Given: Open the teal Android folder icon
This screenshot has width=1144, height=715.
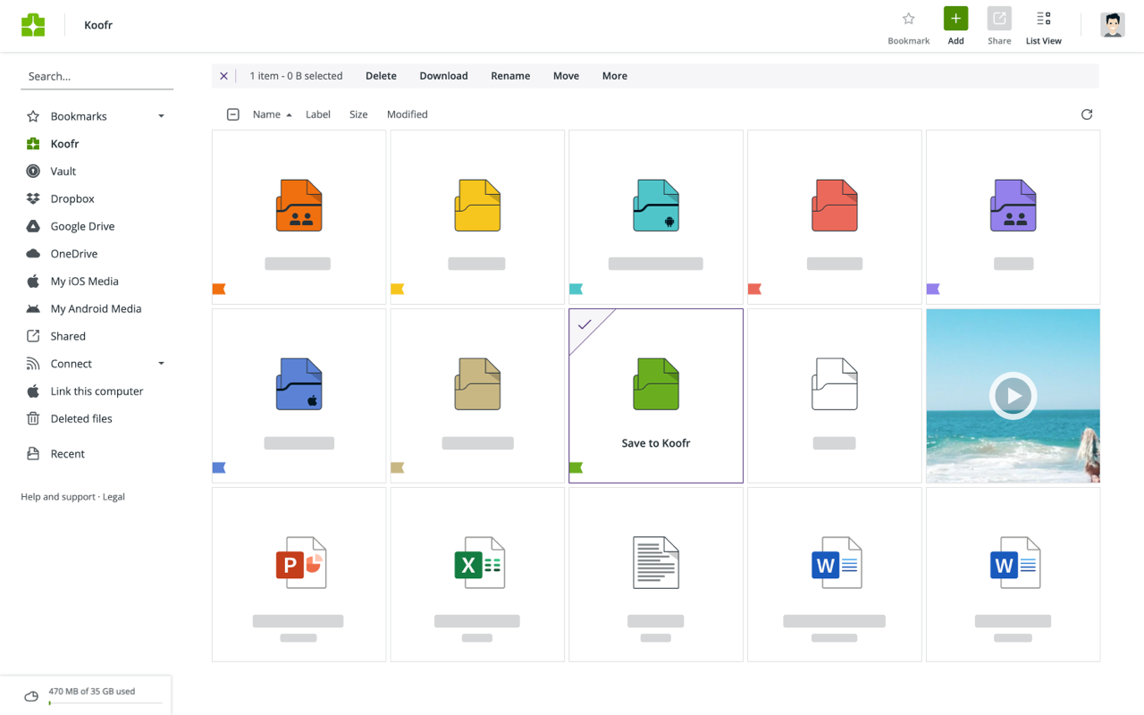Looking at the screenshot, I should click(656, 206).
